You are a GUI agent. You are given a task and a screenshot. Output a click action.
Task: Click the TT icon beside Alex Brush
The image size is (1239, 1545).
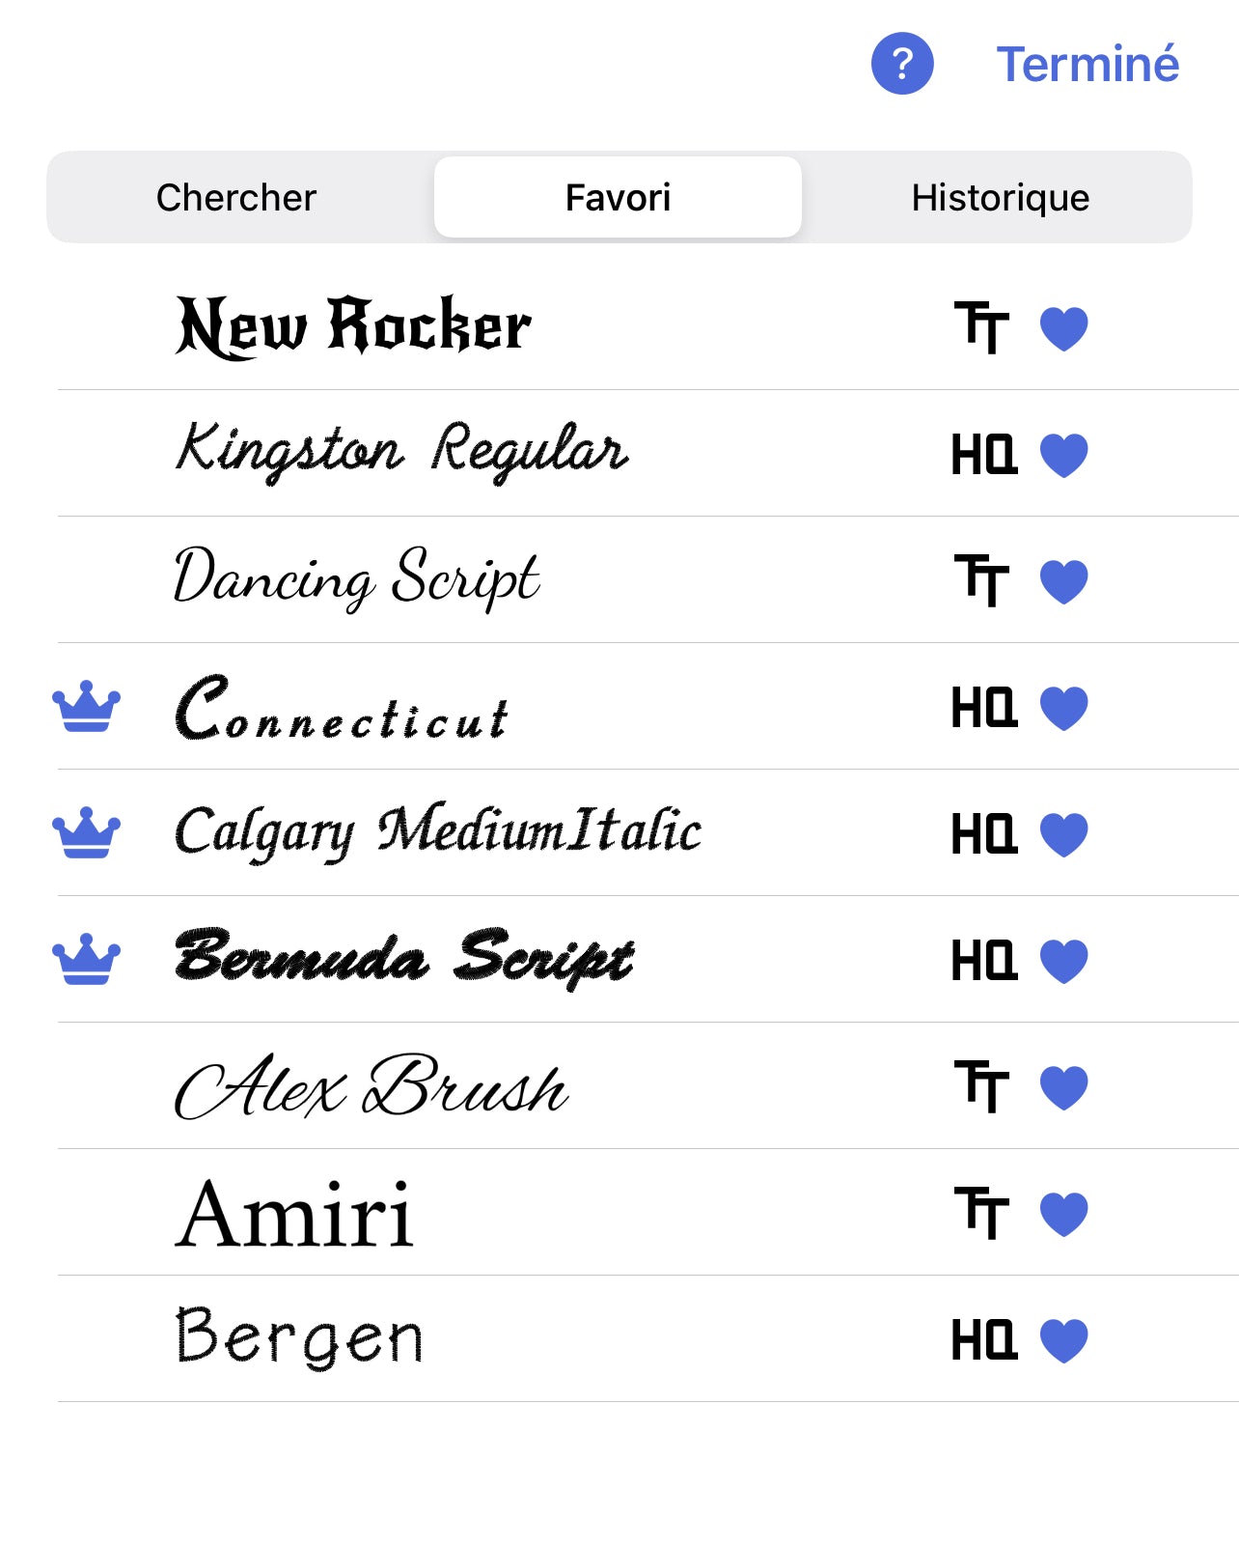click(x=981, y=1086)
